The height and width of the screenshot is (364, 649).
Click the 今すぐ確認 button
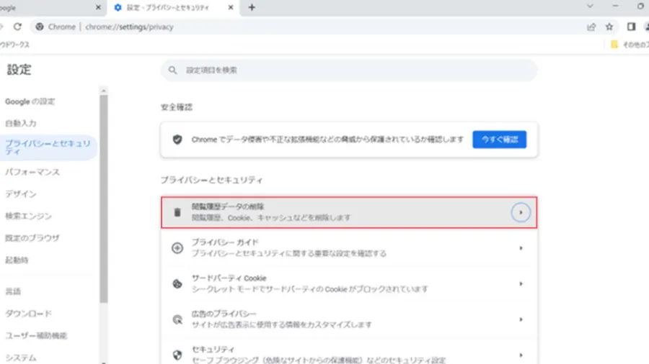(500, 140)
